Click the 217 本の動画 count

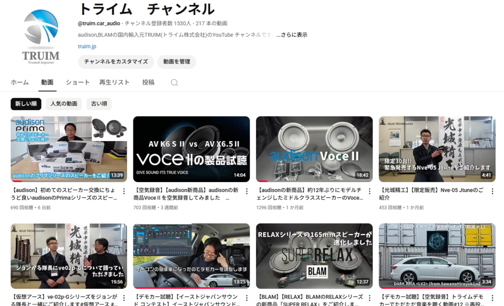212,23
